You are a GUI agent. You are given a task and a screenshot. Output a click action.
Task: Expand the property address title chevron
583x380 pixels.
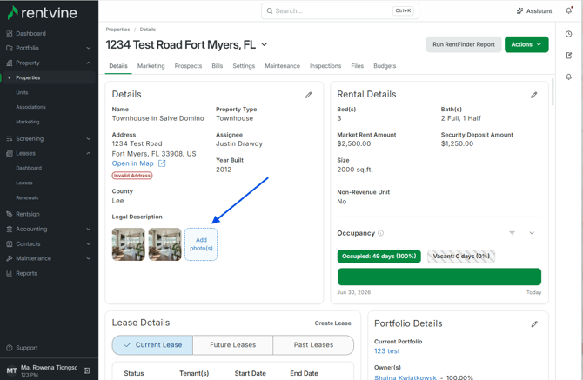coord(265,44)
